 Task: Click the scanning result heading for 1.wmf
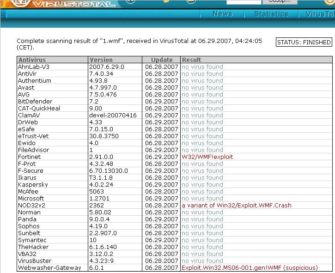(x=139, y=44)
